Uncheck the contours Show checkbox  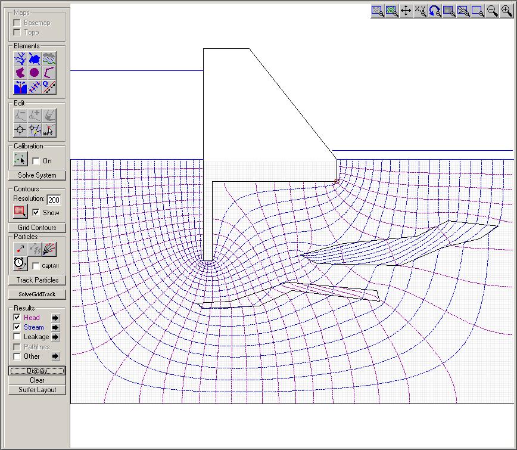[36, 212]
